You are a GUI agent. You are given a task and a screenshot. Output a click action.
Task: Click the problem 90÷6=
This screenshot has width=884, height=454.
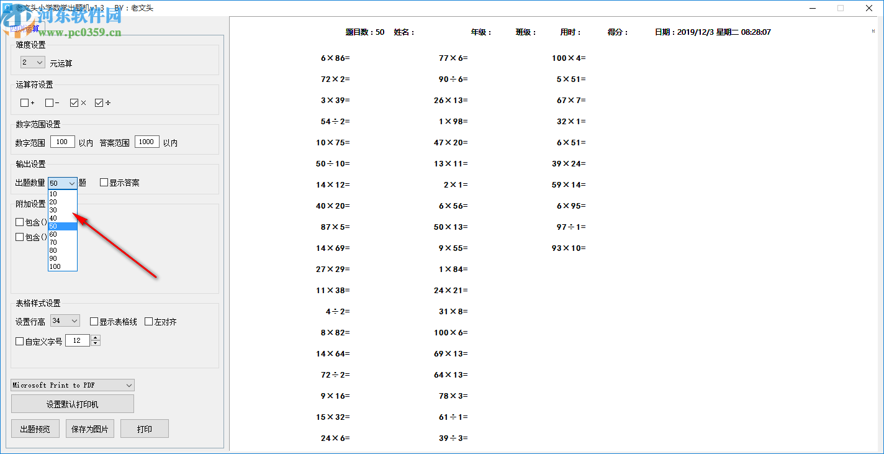point(453,79)
